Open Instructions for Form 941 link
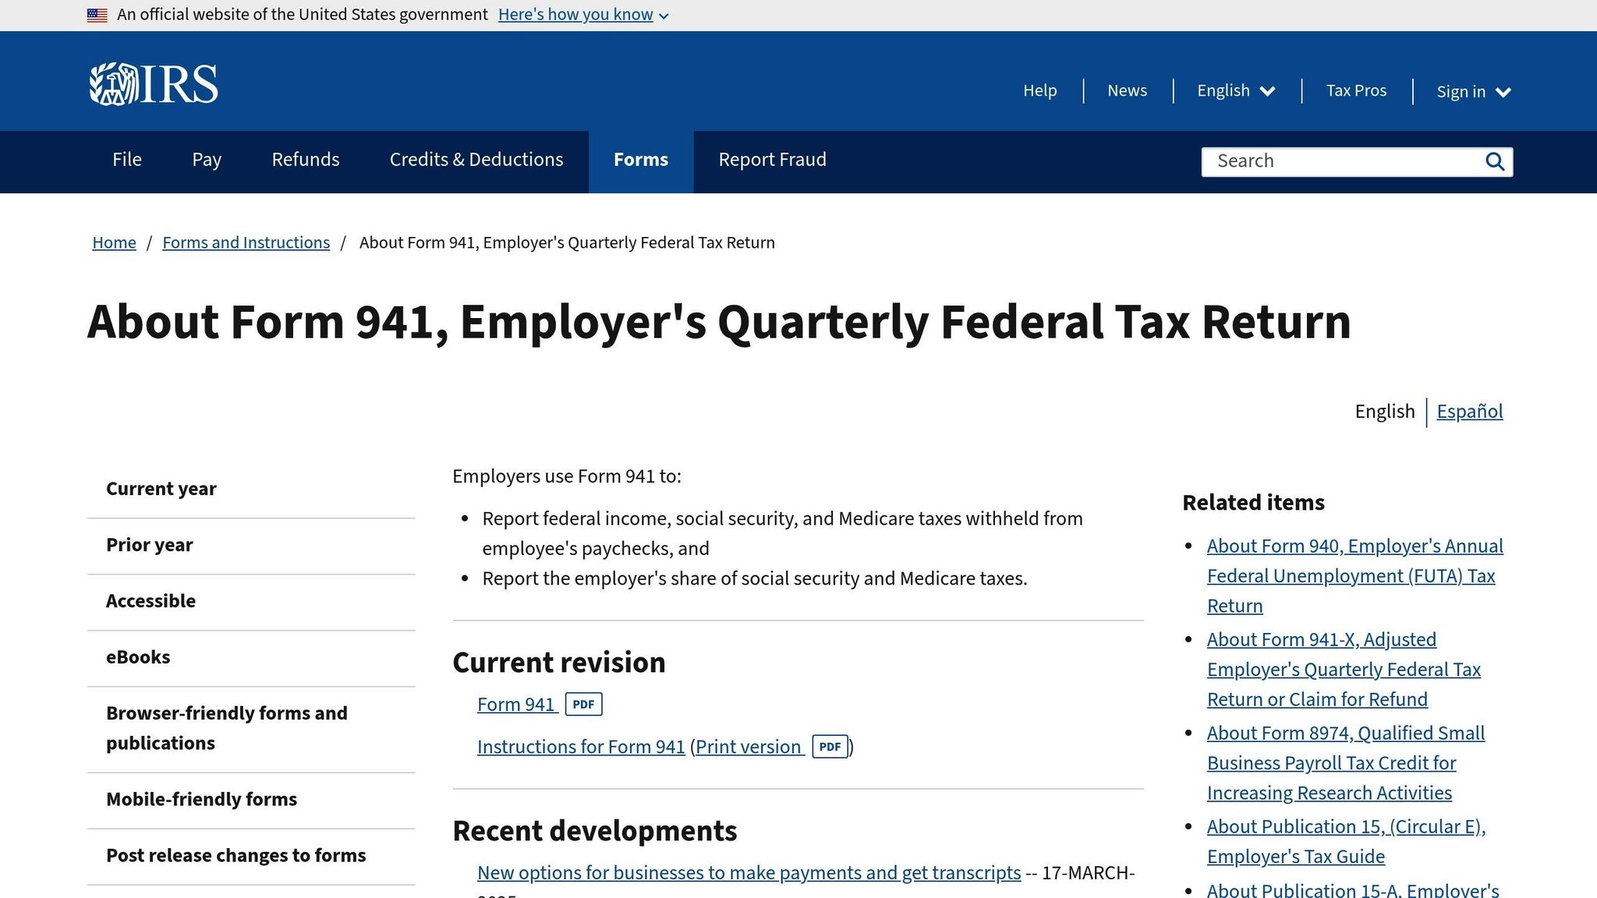This screenshot has width=1597, height=898. 581,747
